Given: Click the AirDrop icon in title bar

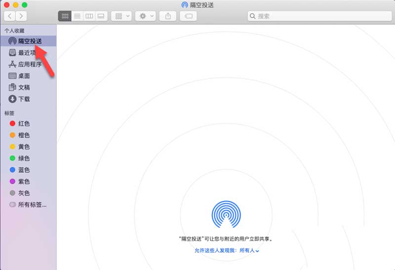Looking at the screenshot, I should tap(185, 5).
